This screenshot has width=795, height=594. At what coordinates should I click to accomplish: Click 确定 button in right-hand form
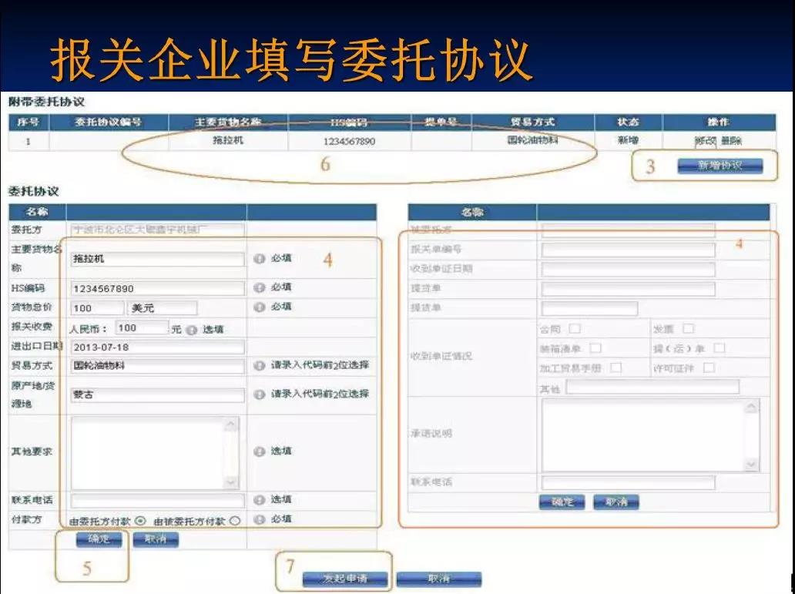coord(562,502)
